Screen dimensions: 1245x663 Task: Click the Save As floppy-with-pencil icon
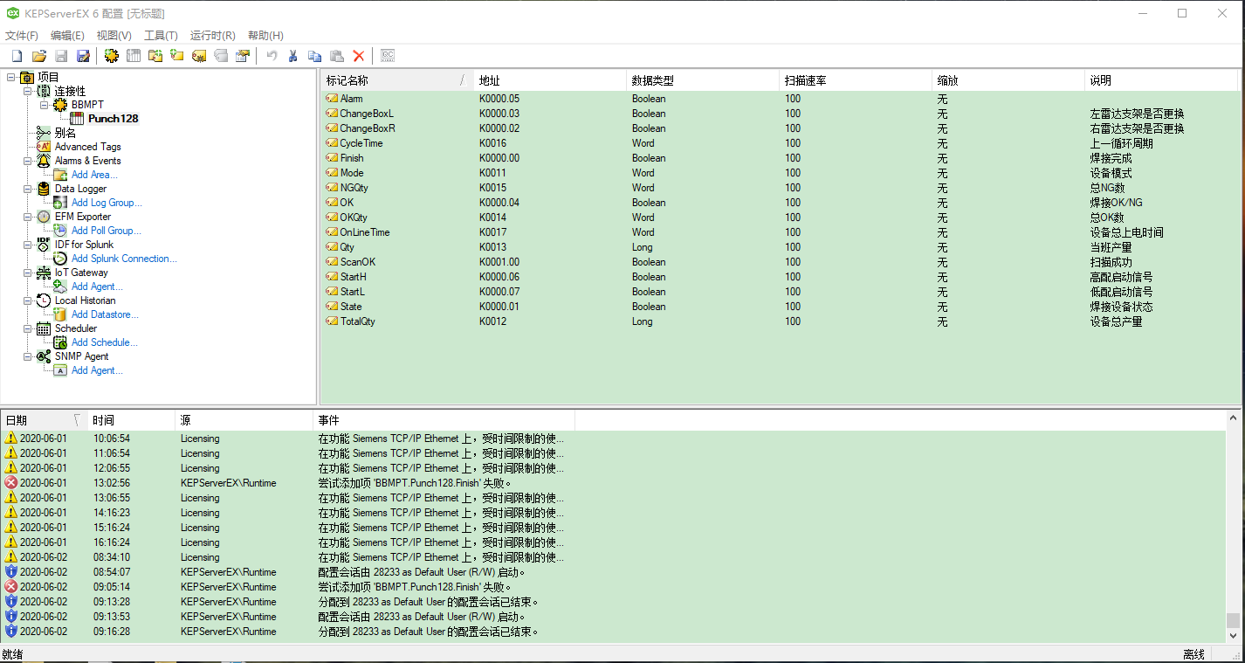(84, 56)
